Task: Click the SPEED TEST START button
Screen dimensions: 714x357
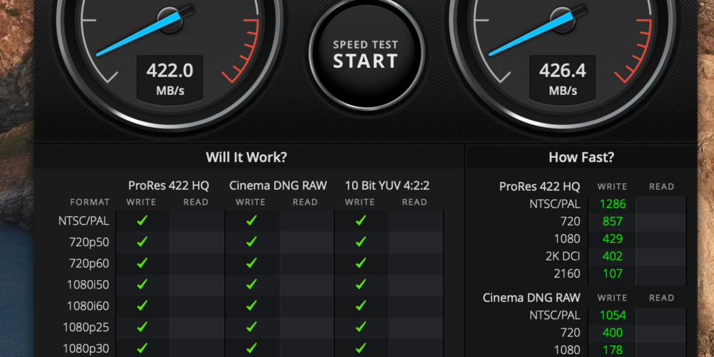Action: (x=366, y=54)
